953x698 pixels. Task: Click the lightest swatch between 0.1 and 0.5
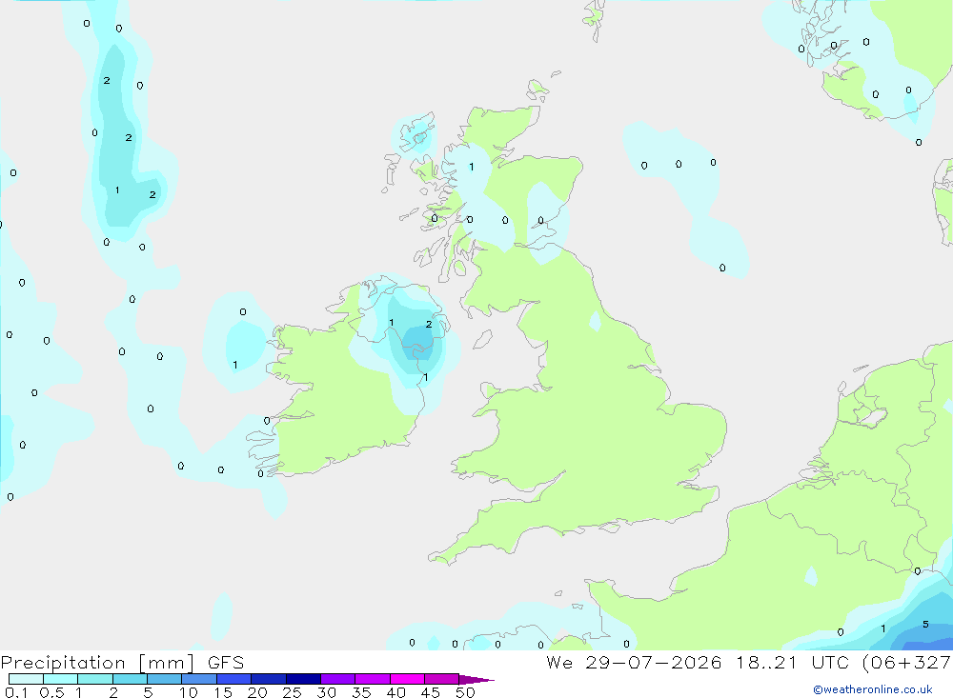point(26,679)
